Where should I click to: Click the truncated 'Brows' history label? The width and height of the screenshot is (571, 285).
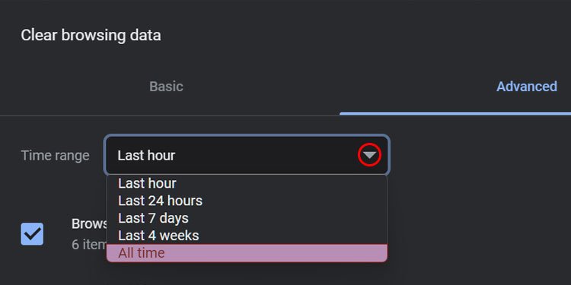point(89,224)
